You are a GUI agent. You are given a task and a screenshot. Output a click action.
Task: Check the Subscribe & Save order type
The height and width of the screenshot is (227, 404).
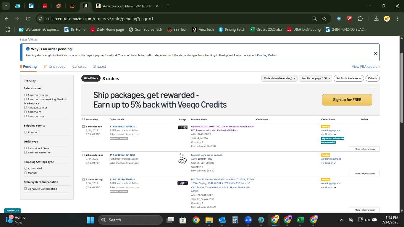pos(25,148)
